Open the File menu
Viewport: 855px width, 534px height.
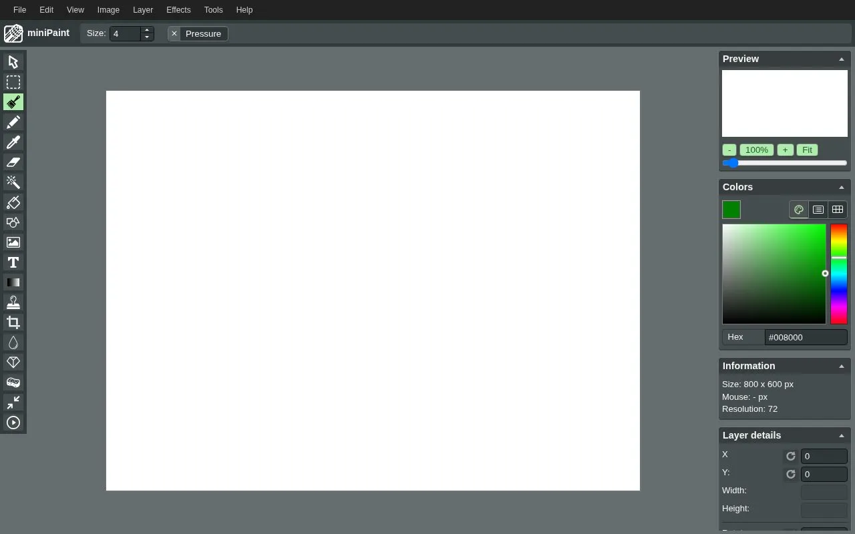tap(20, 10)
